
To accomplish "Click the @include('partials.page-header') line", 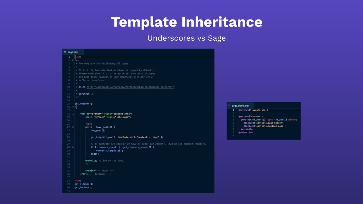I will 264,123.
